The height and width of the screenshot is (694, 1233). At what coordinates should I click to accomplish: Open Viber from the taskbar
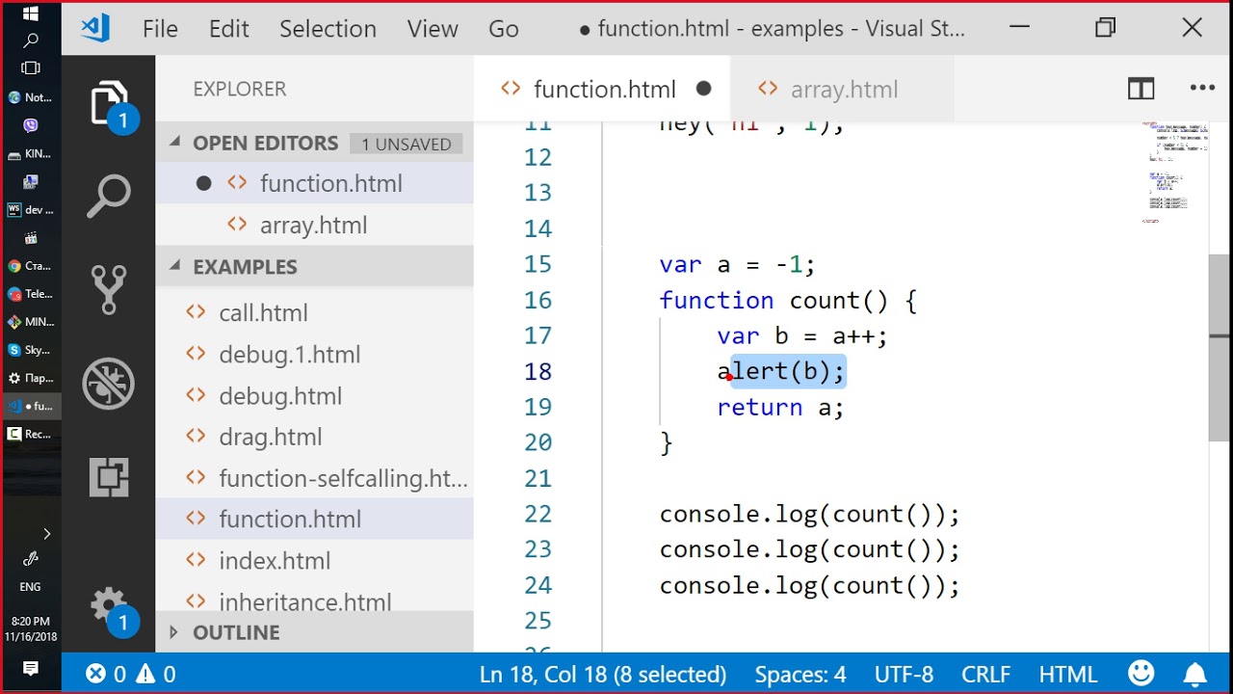point(30,125)
